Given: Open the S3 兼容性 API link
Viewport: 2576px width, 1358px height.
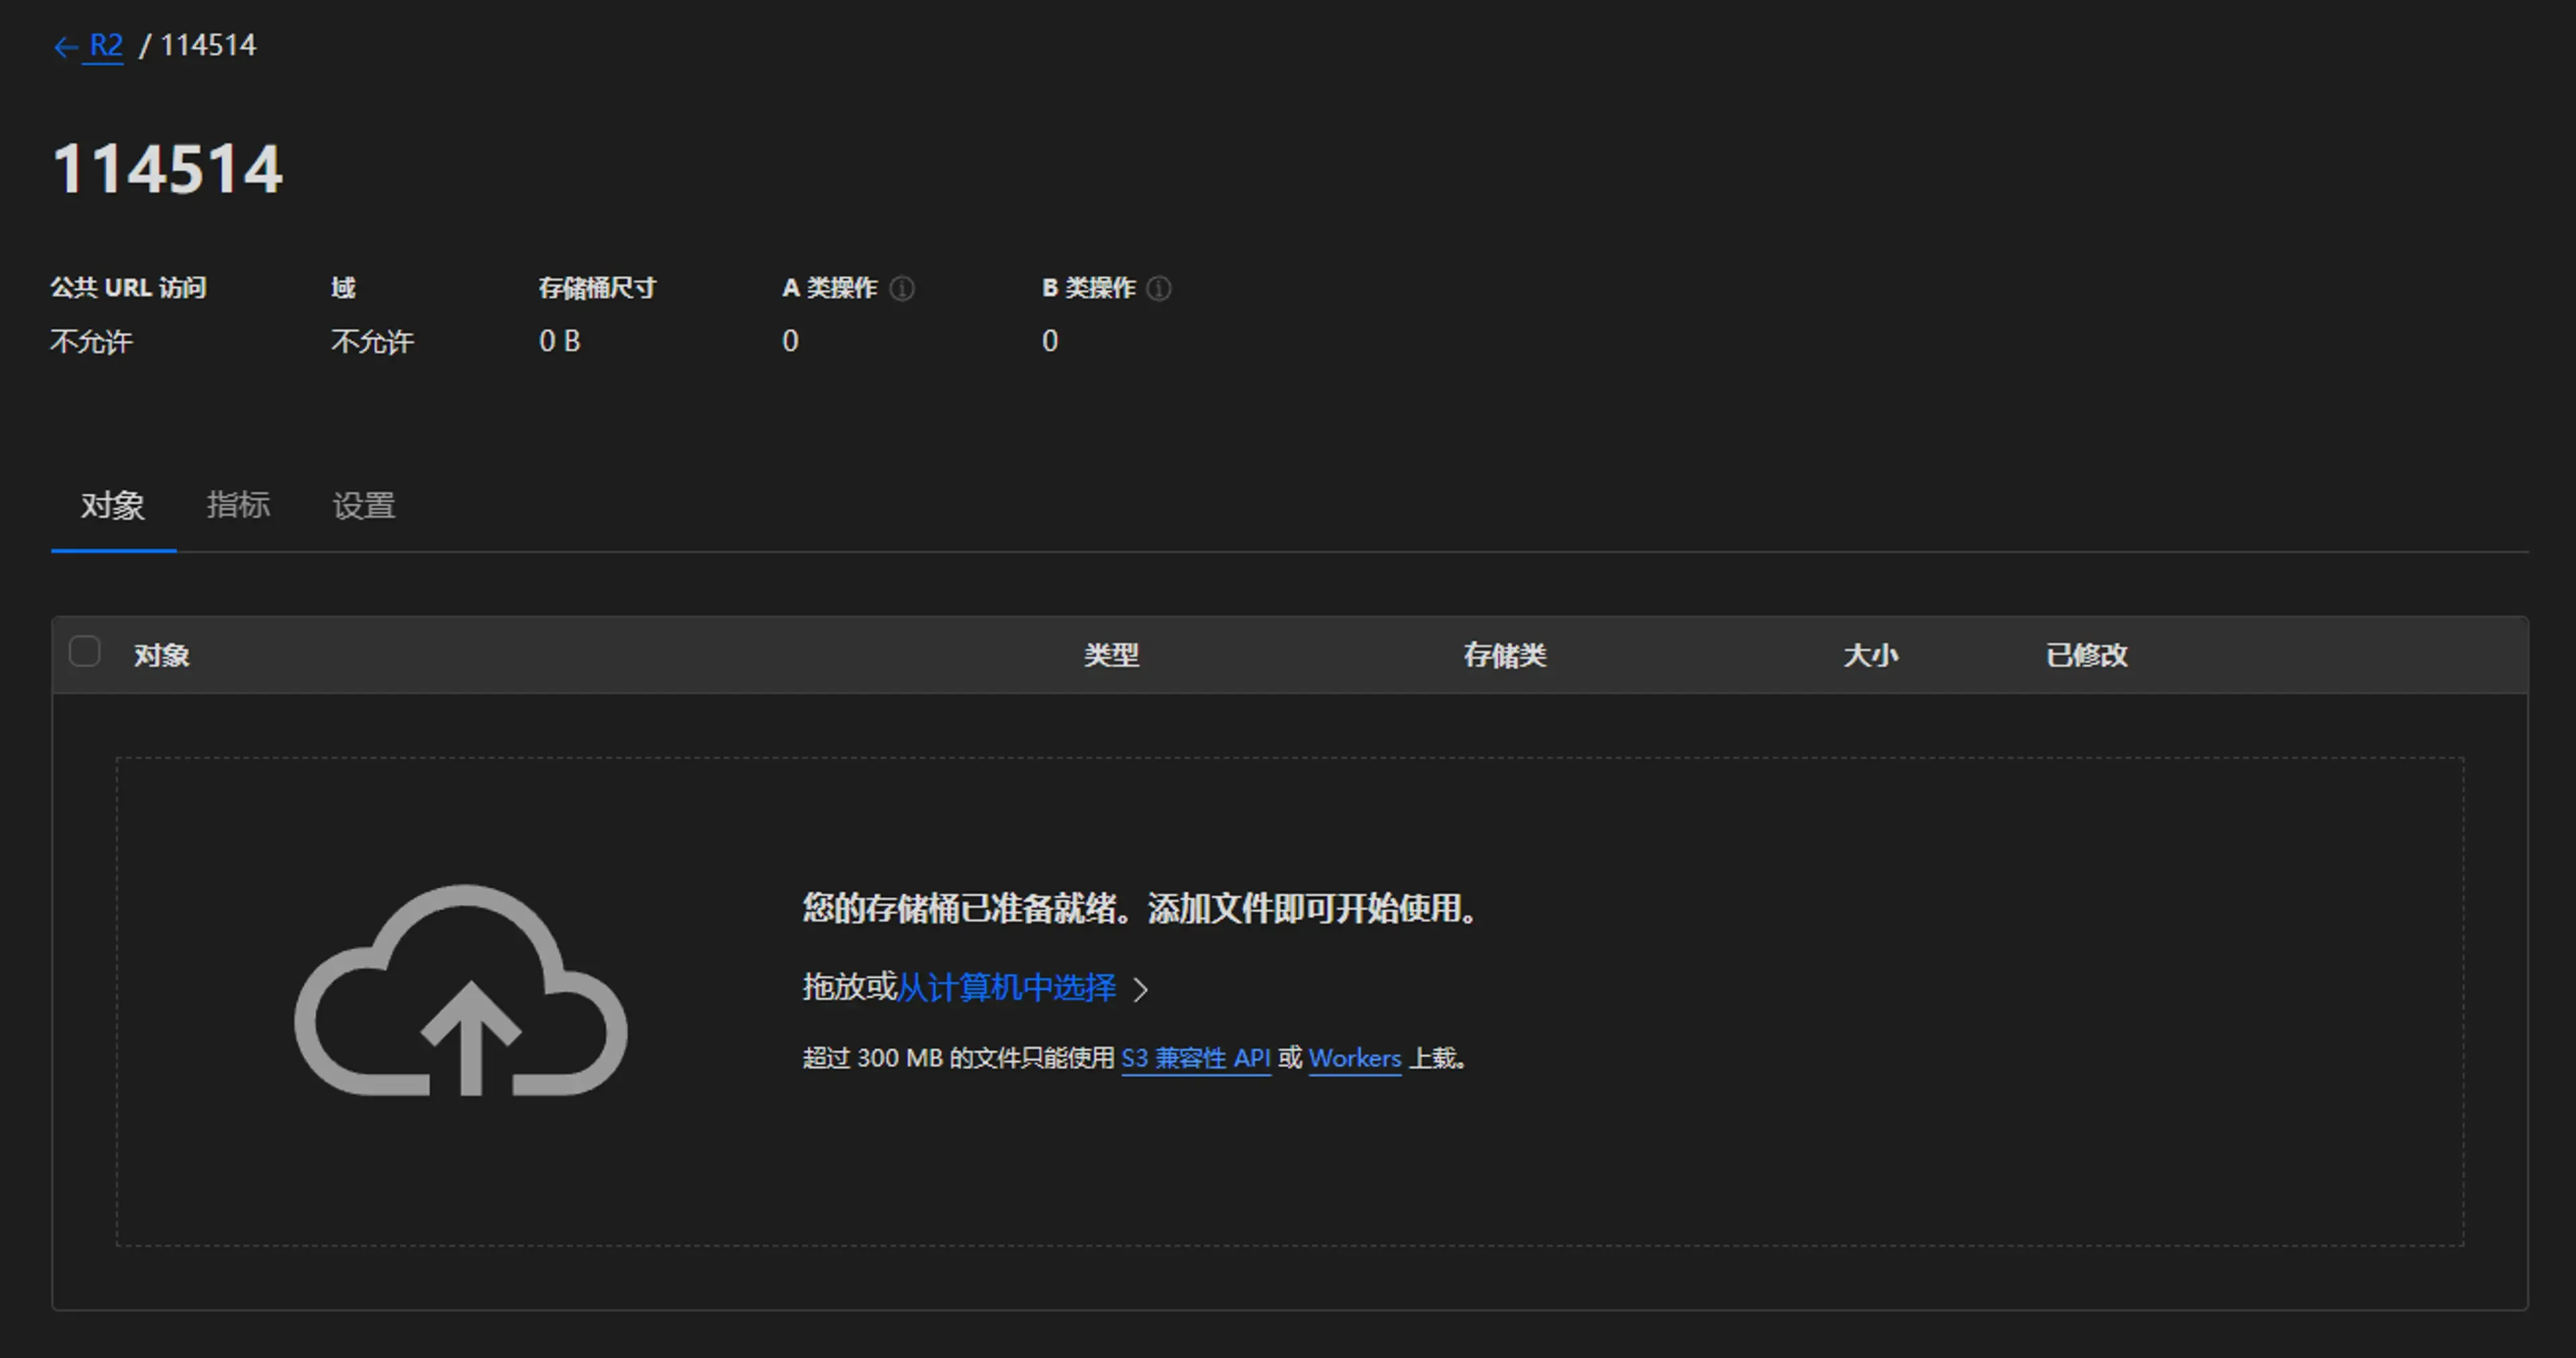Looking at the screenshot, I should tap(1195, 1059).
